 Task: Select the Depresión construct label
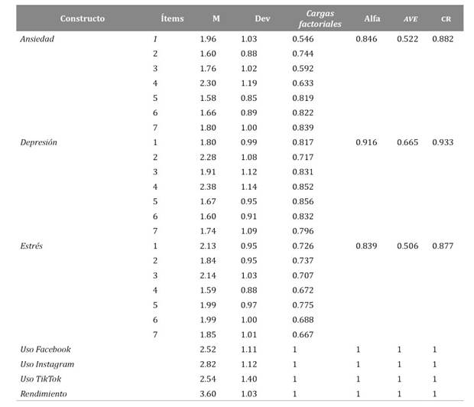(38, 142)
